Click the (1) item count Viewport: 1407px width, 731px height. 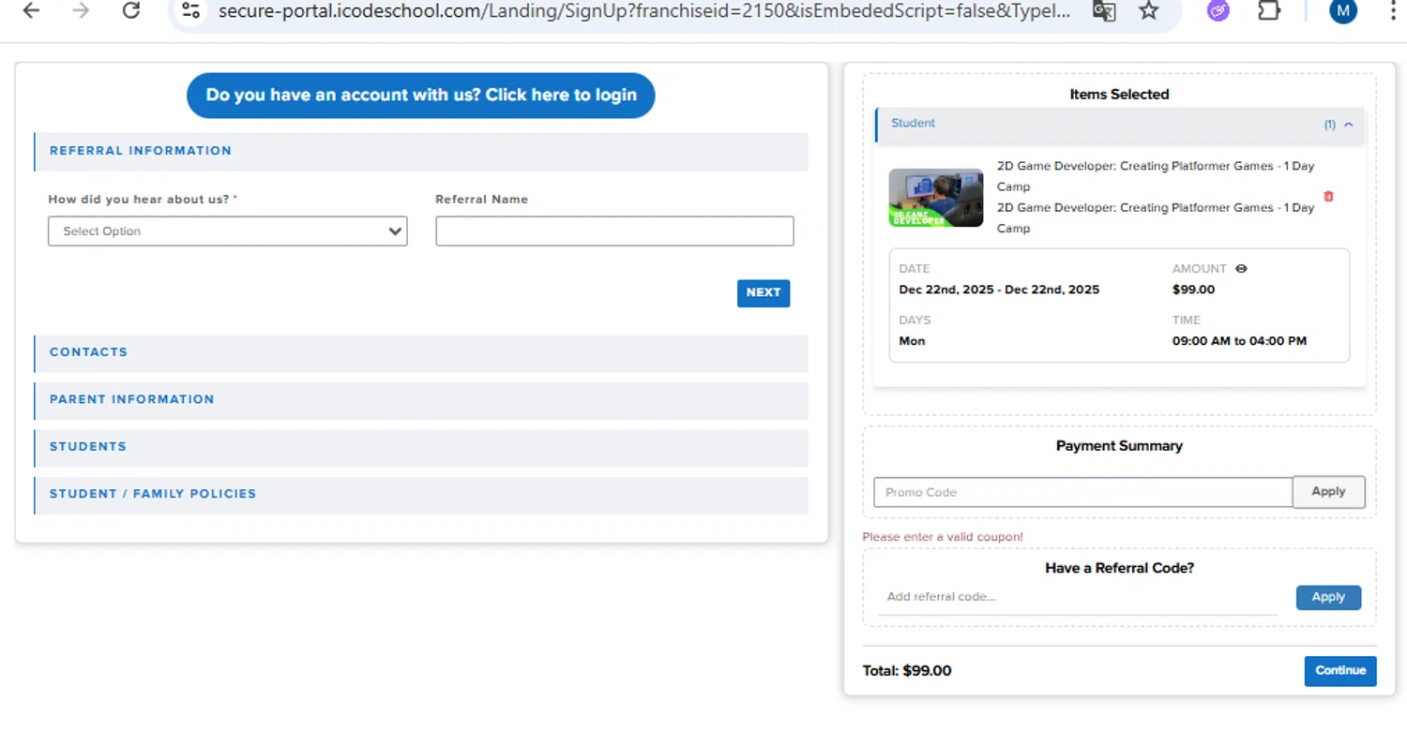tap(1329, 125)
